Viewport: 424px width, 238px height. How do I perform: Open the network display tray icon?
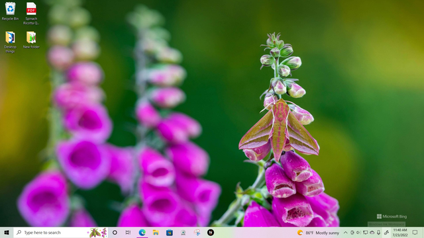coord(365,232)
